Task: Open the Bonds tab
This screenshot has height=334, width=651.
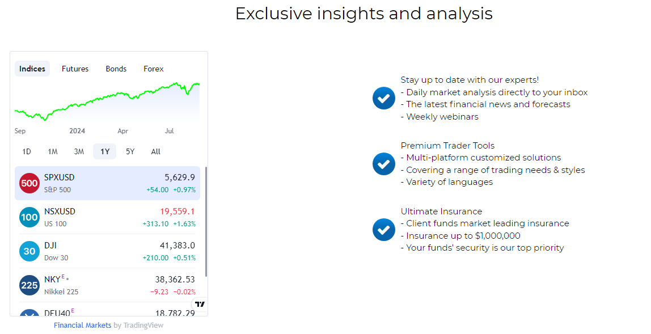Action: (x=116, y=69)
